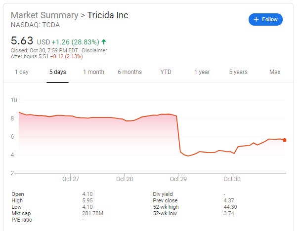Select the YTD tab

[x=166, y=72]
